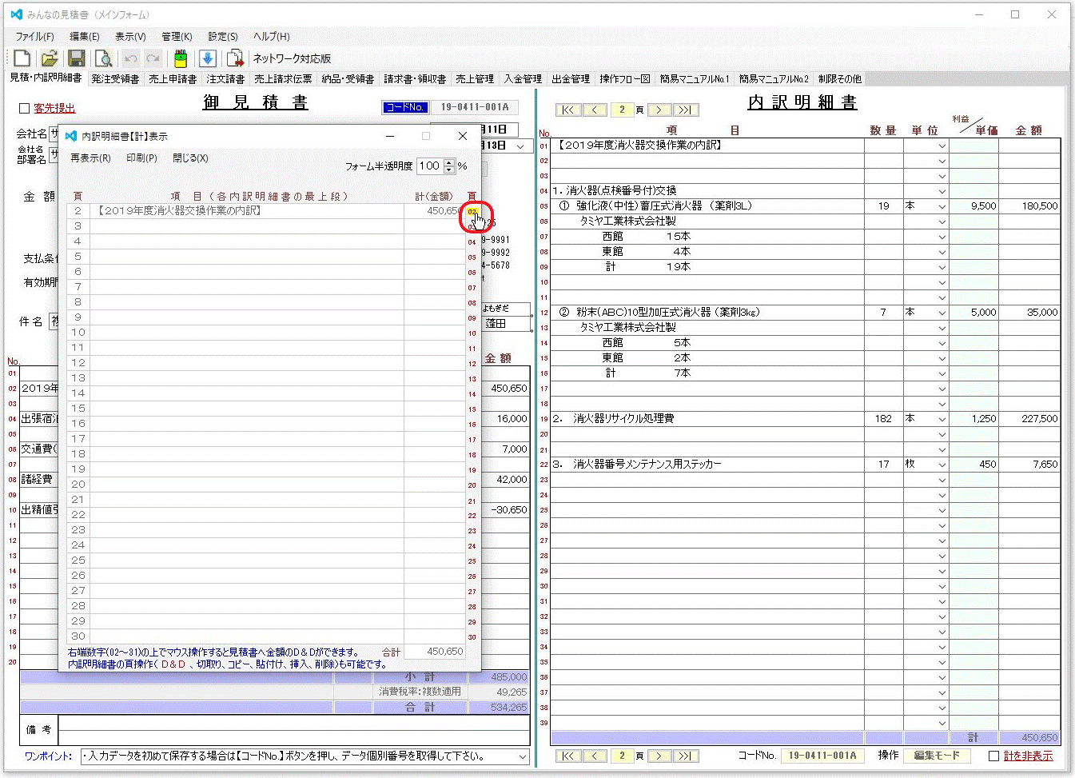Open the 13日 date picker dropdown
Image resolution: width=1075 pixels, height=778 pixels.
[520, 146]
